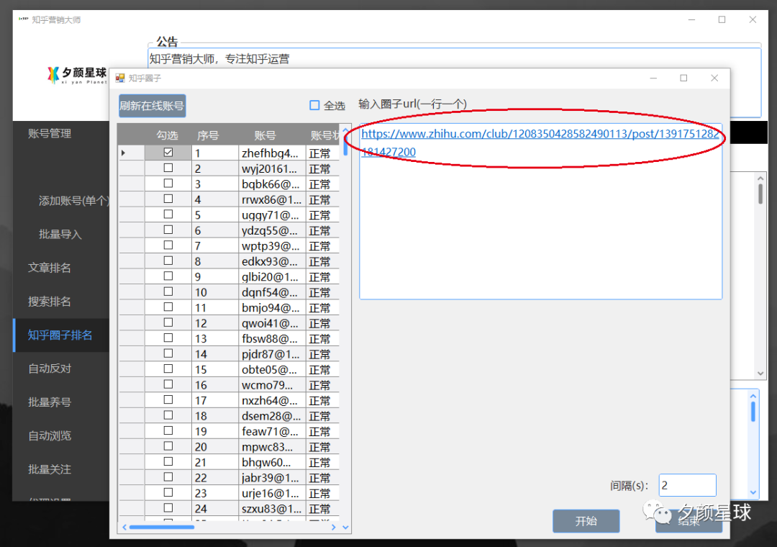
Task: Select the account cell ydzq55@...
Action: pos(271,230)
